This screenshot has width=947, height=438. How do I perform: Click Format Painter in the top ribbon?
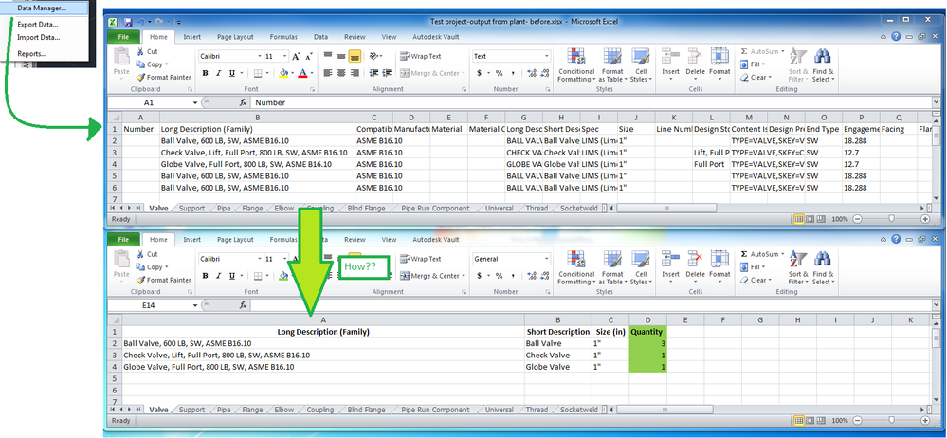(164, 78)
